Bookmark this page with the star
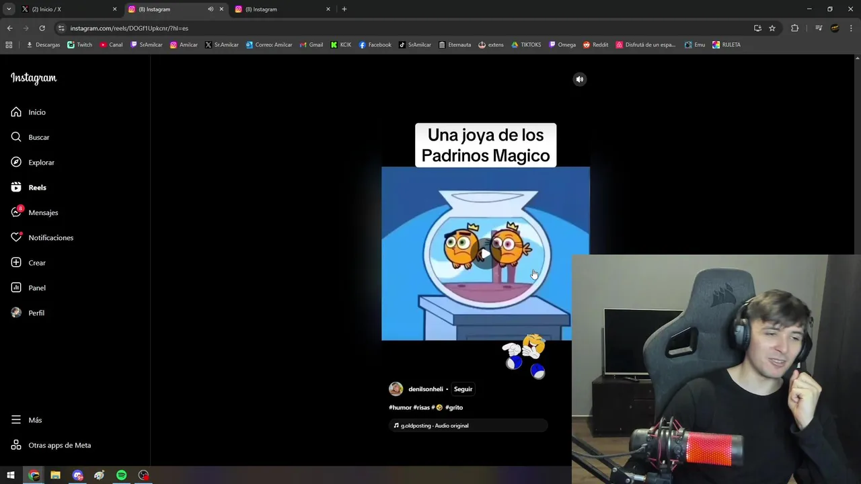 (x=772, y=28)
